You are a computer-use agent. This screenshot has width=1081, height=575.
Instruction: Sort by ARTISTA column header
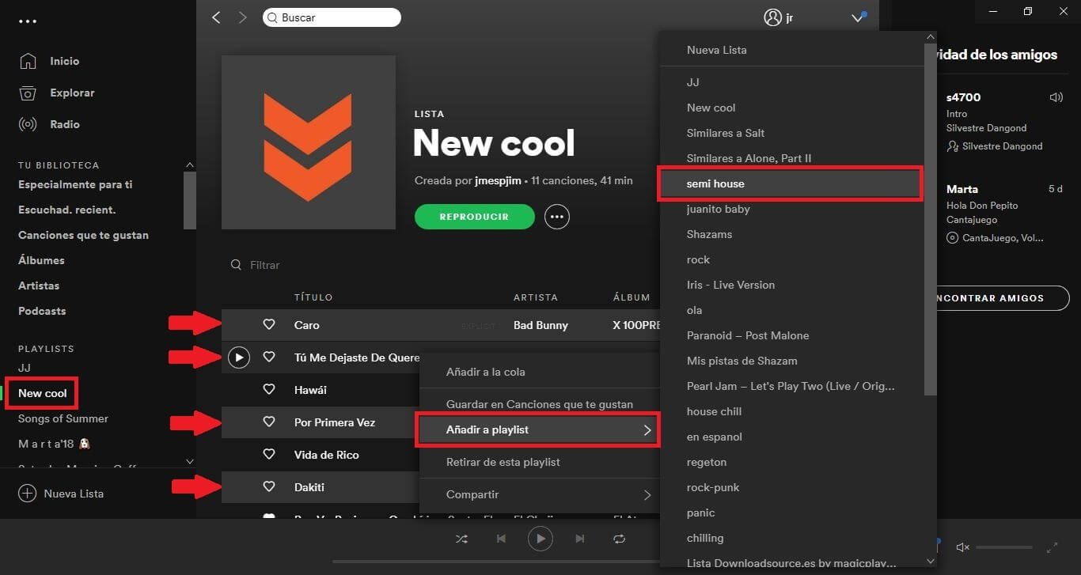click(536, 297)
